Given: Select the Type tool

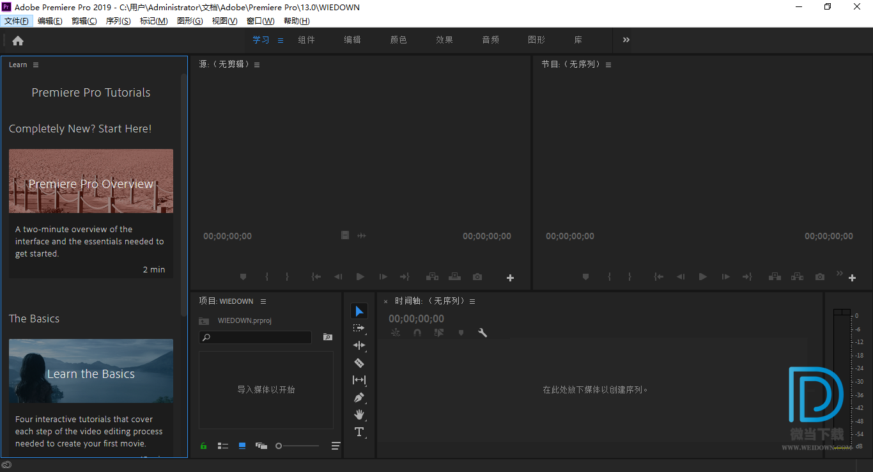Looking at the screenshot, I should coord(359,432).
